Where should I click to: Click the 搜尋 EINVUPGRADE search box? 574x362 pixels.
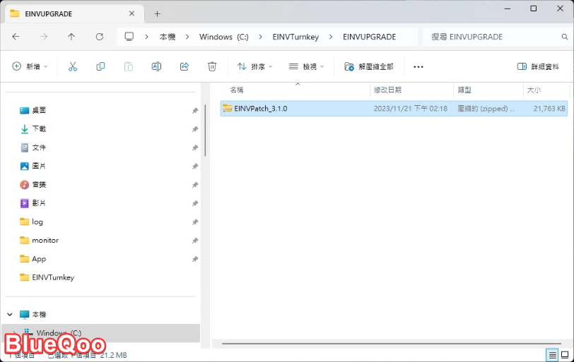click(495, 37)
